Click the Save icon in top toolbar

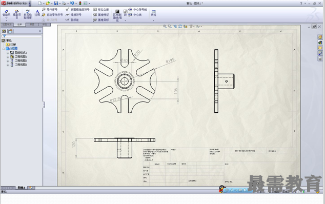click(x=56, y=3)
